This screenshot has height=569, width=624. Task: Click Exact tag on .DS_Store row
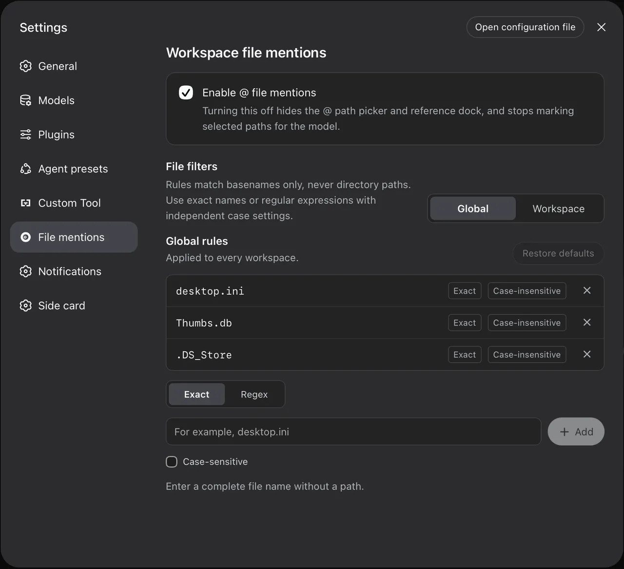465,355
